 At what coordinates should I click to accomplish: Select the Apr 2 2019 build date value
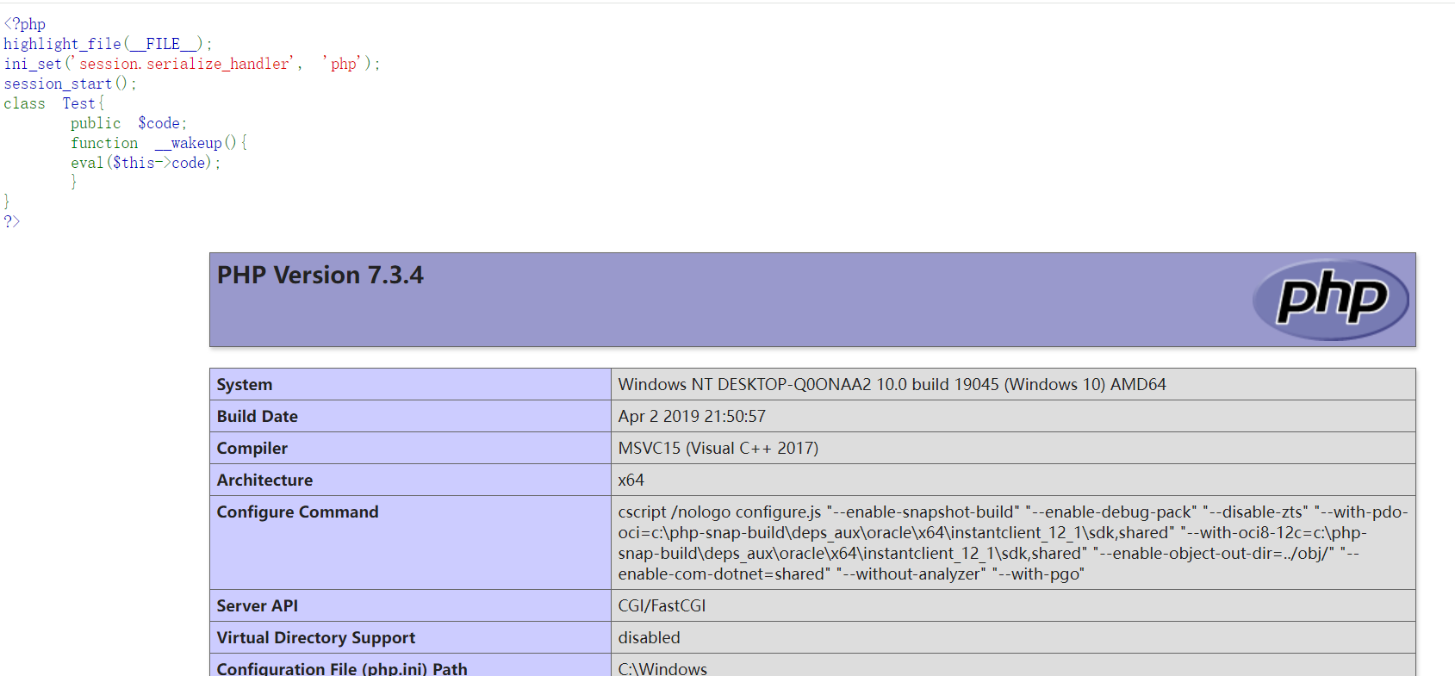tap(692, 417)
